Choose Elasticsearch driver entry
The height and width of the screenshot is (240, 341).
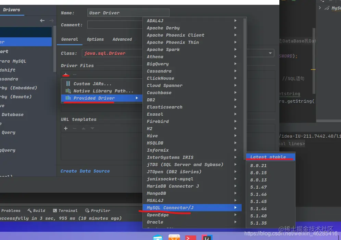tap(192, 107)
